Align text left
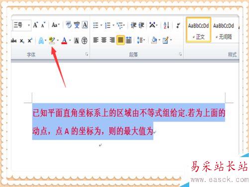249x187 pixels. pos(96,40)
